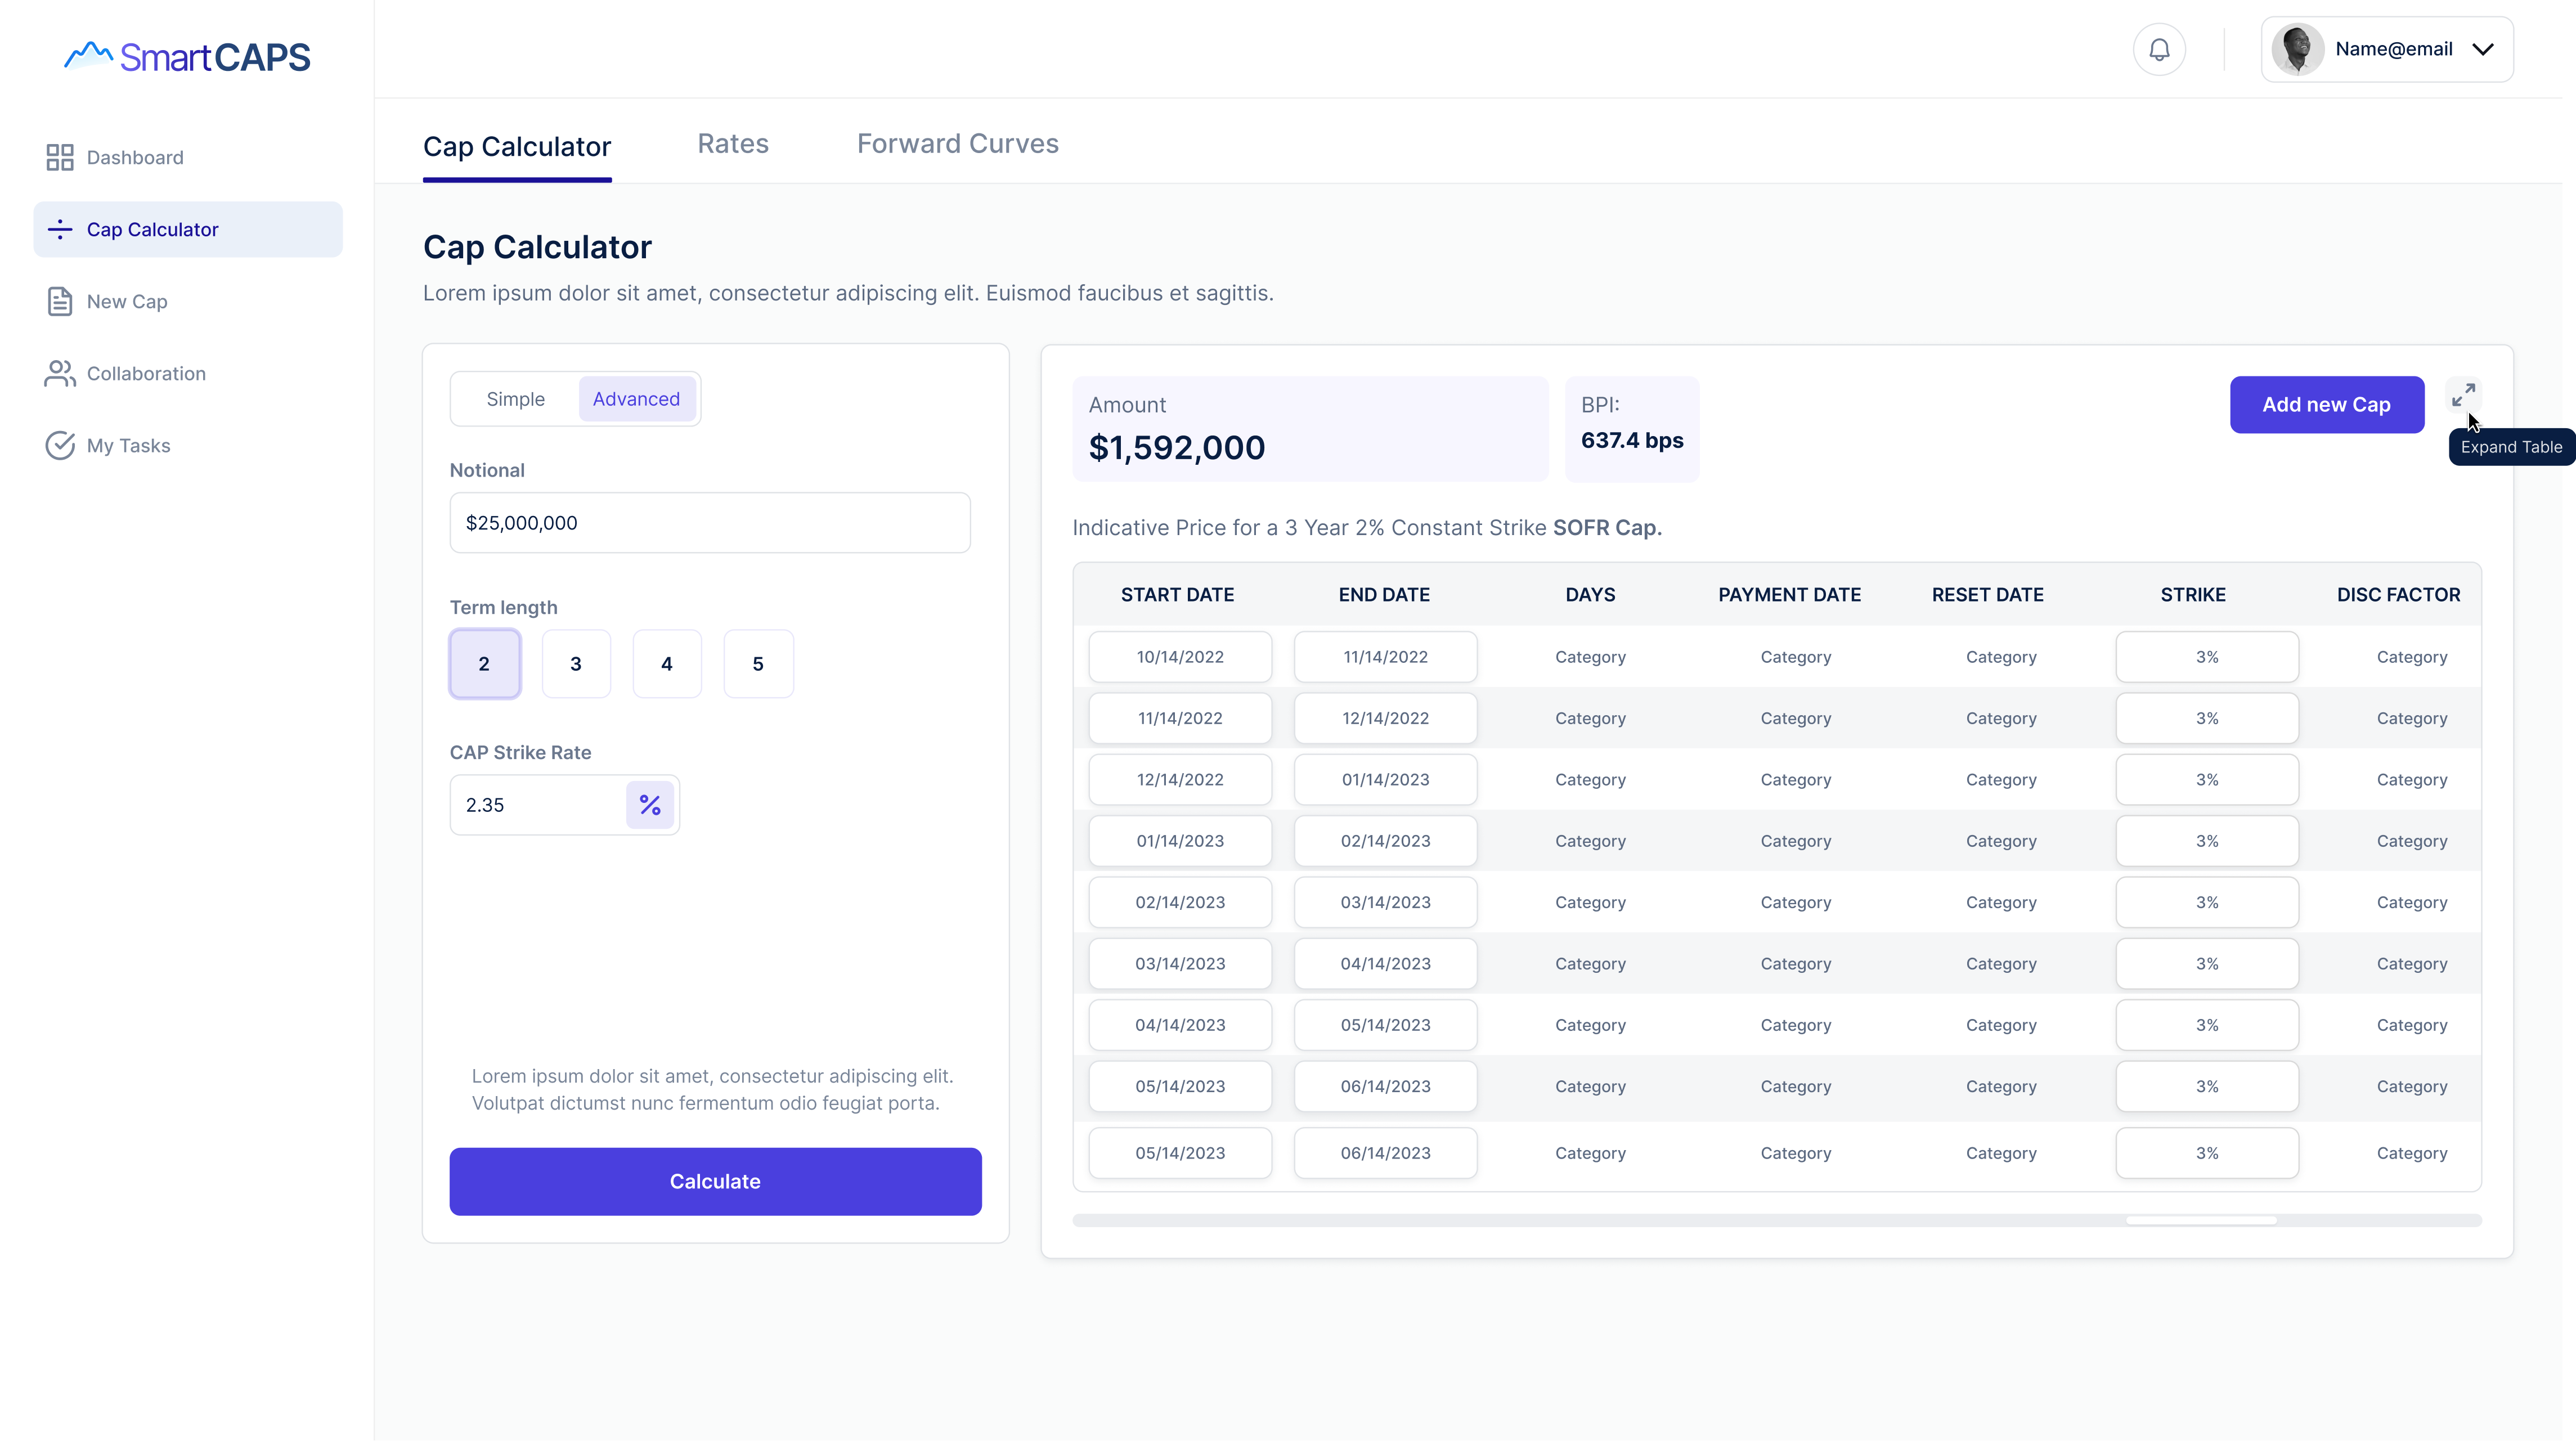The image size is (2576, 1441).
Task: Select the Advanced mode toggle
Action: [x=636, y=399]
